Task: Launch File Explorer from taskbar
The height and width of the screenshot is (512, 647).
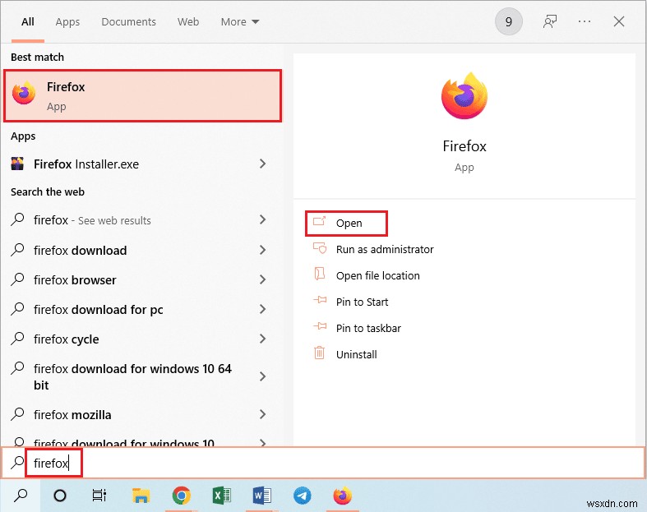Action: pyautogui.click(x=141, y=495)
